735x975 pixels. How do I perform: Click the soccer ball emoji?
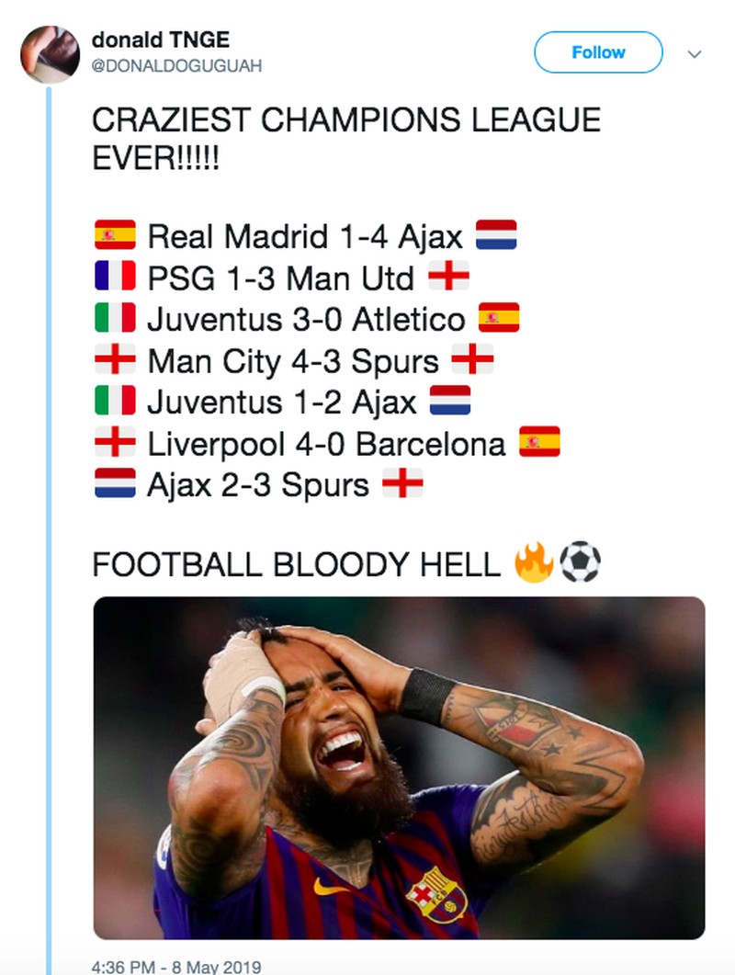click(x=580, y=562)
